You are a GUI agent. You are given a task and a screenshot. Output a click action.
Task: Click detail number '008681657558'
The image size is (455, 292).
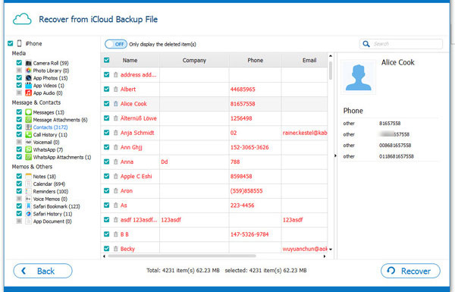395,146
